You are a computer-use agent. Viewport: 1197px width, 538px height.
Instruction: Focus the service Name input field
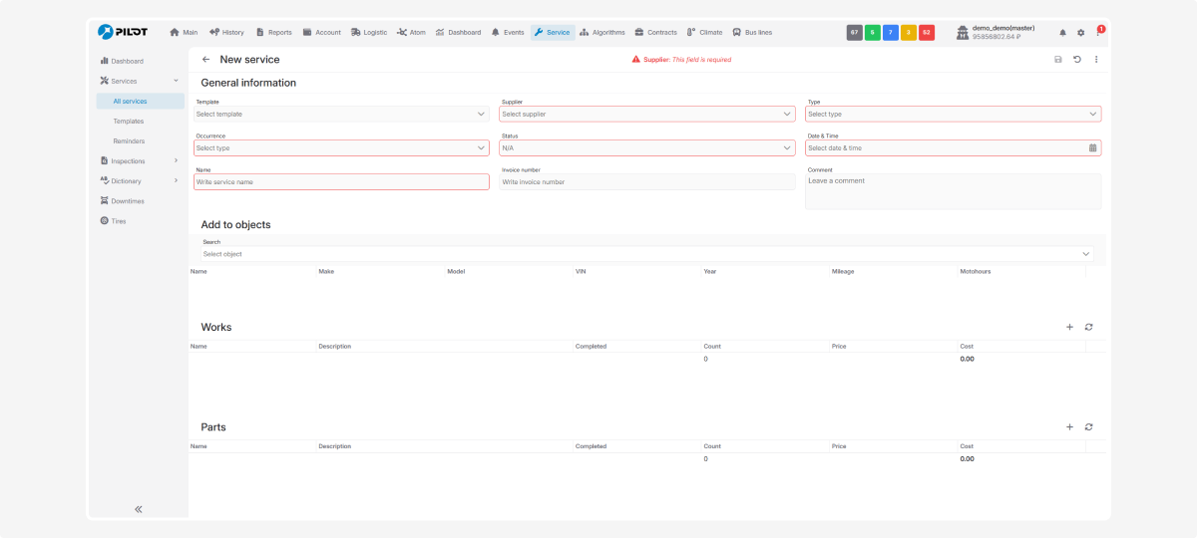[x=341, y=182]
